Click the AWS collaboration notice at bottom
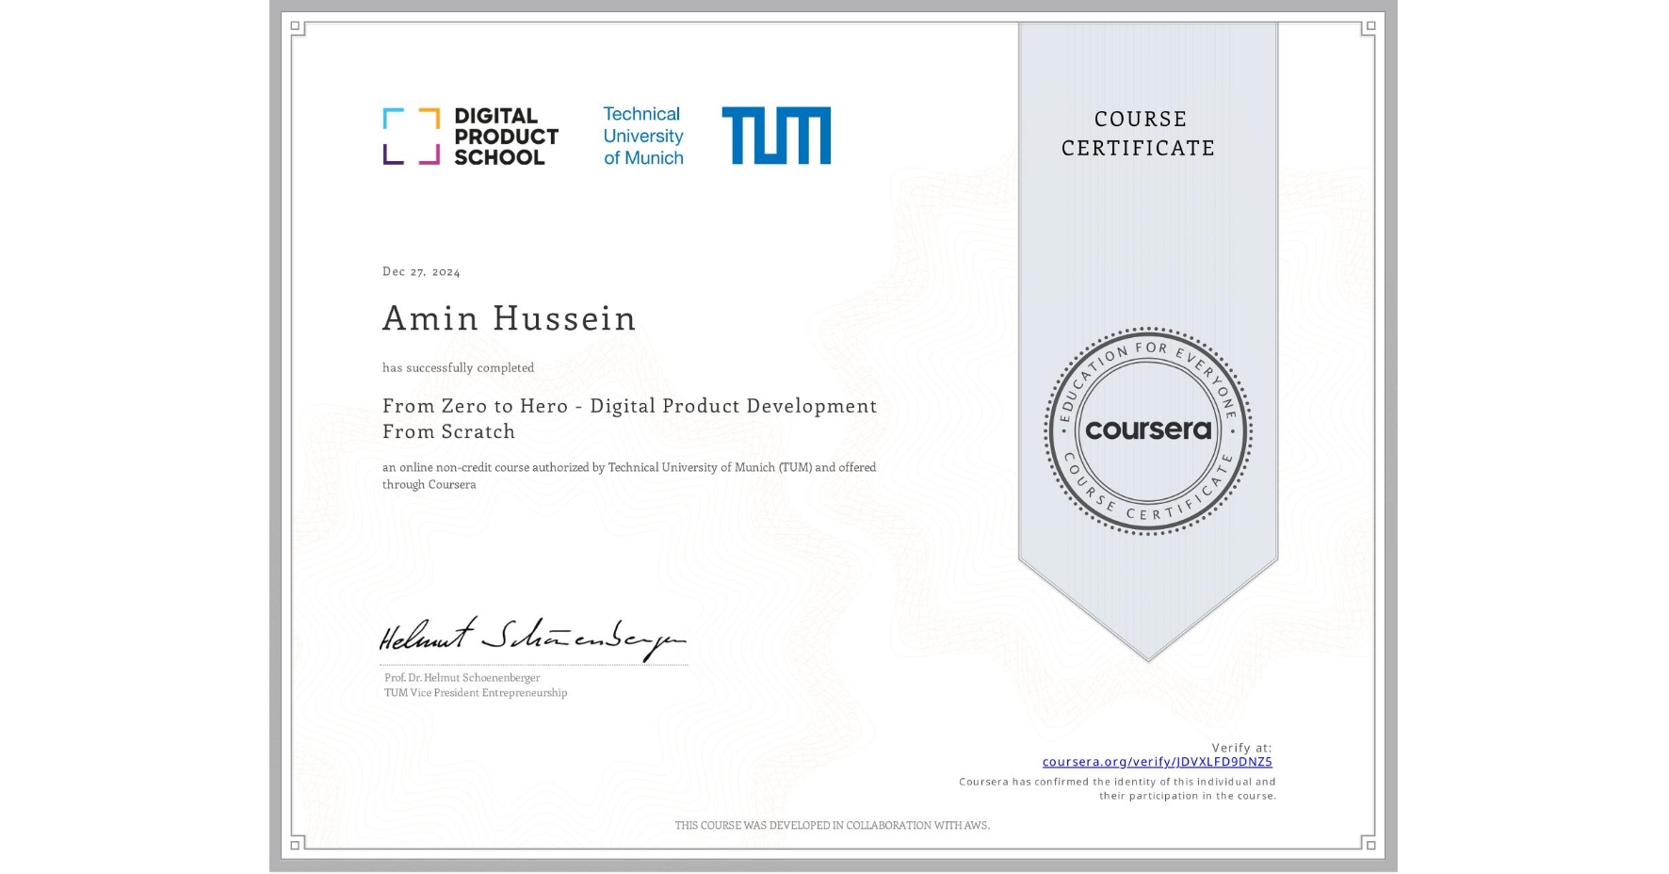The width and height of the screenshot is (1669, 874). [x=833, y=825]
